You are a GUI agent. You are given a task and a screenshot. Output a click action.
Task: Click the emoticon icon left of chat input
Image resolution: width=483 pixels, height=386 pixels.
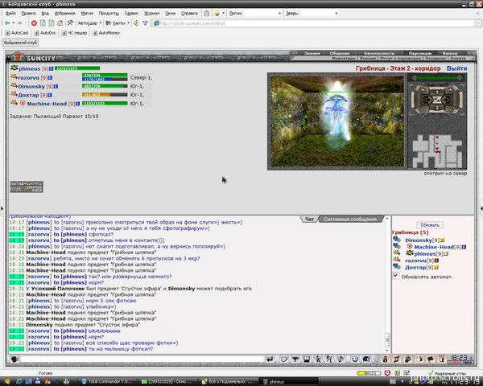point(14,359)
